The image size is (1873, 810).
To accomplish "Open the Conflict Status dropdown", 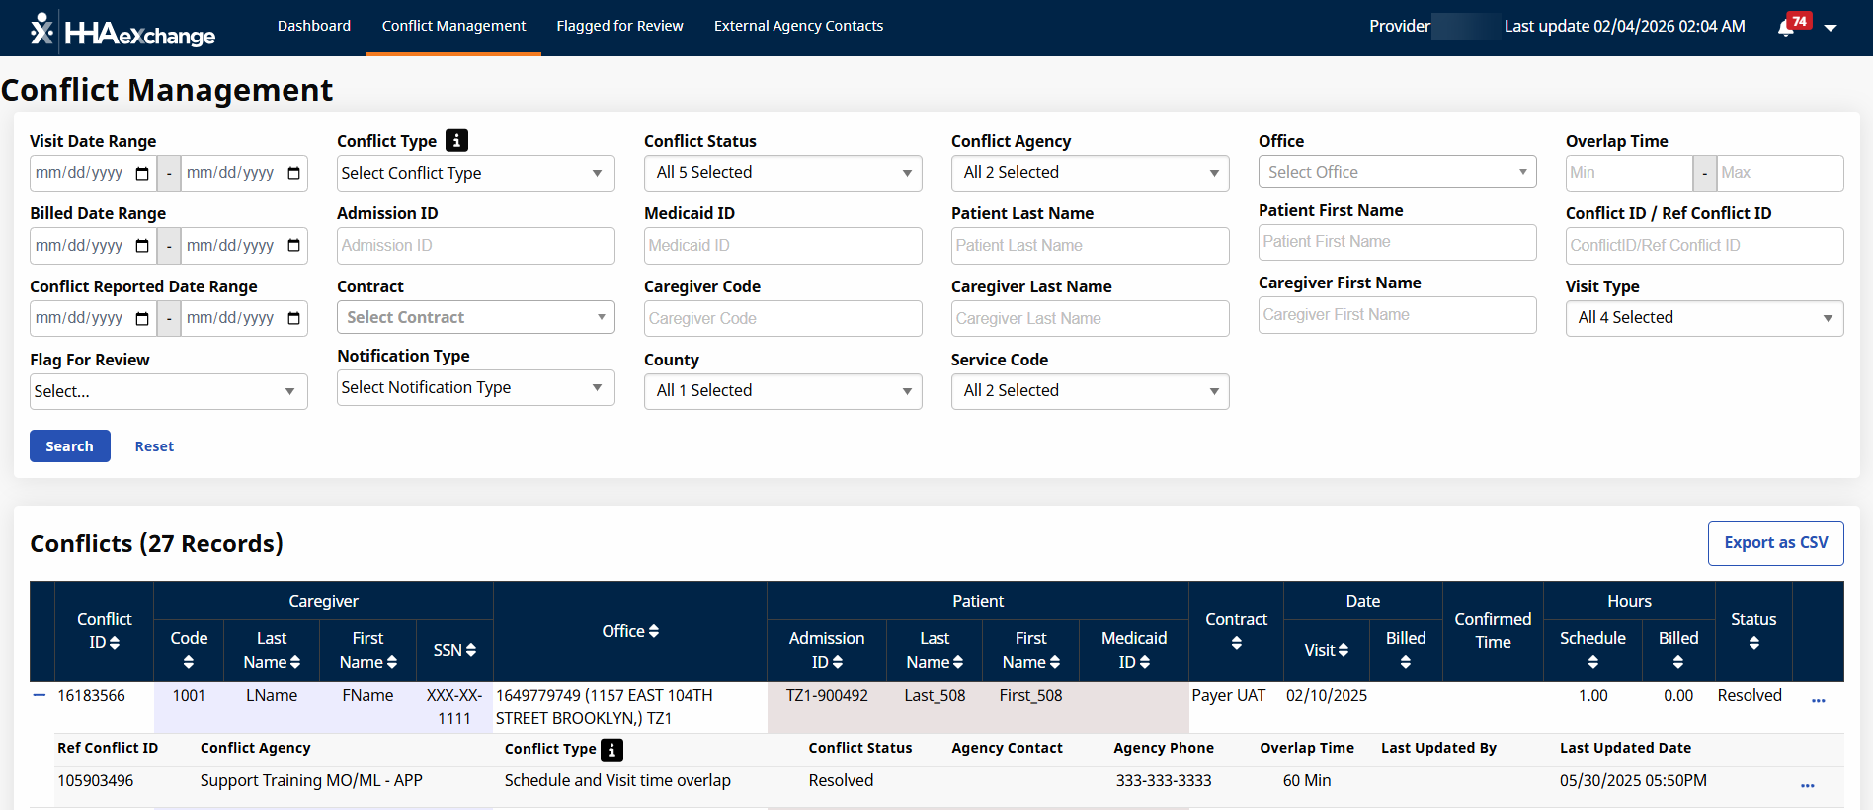I will 782,173.
